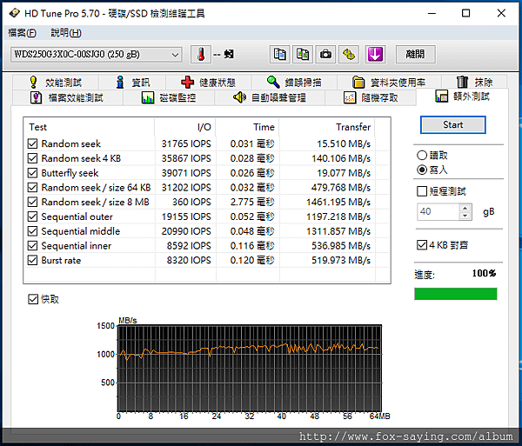Toggle Random seek / size 64 KB checkbox

click(32, 187)
